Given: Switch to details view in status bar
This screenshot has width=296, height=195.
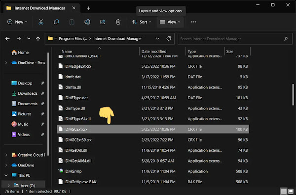Looking at the screenshot, I should pyautogui.click(x=284, y=192).
